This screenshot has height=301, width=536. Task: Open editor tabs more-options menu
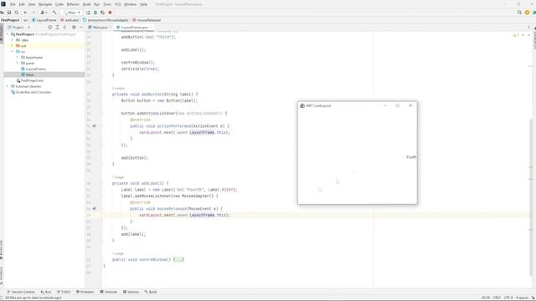(x=528, y=28)
